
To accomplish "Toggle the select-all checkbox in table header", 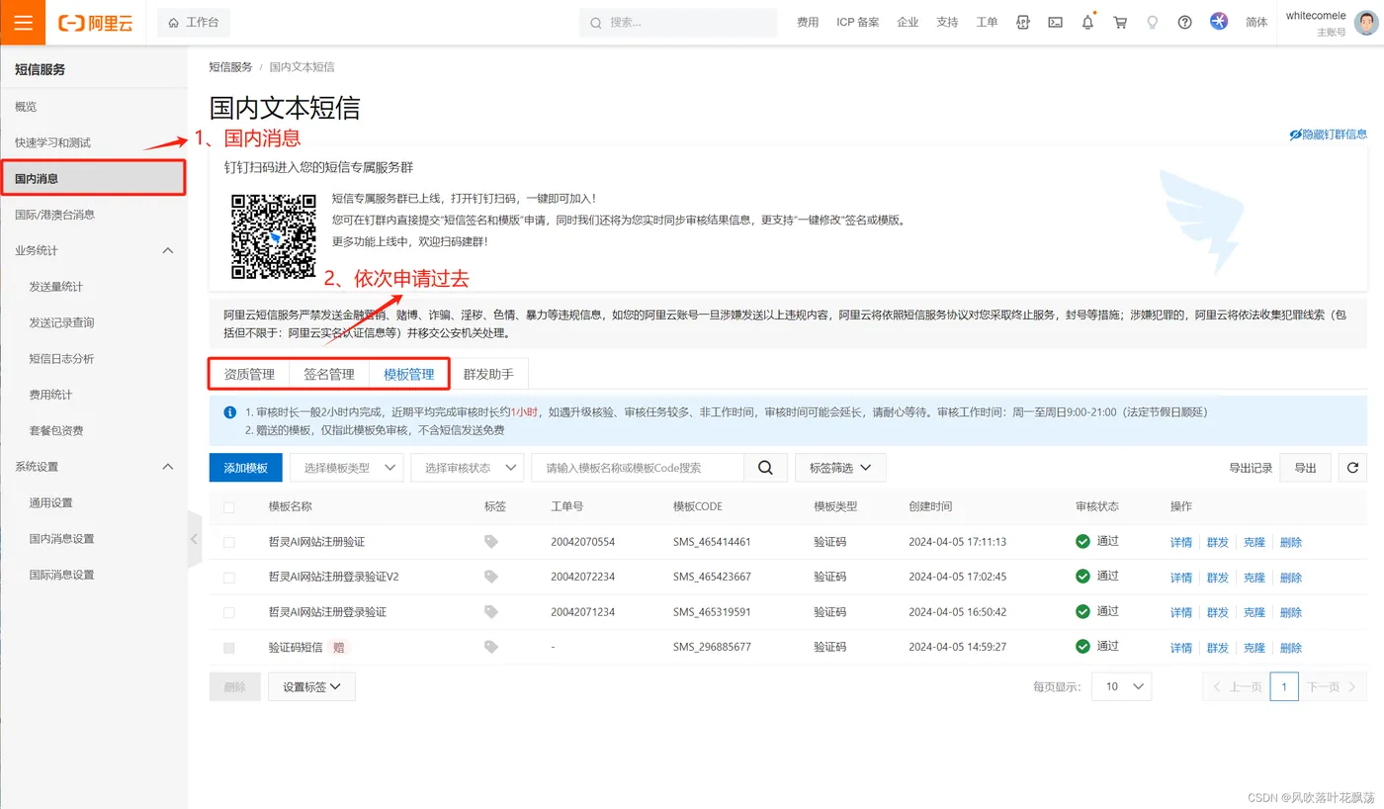I will (x=229, y=506).
